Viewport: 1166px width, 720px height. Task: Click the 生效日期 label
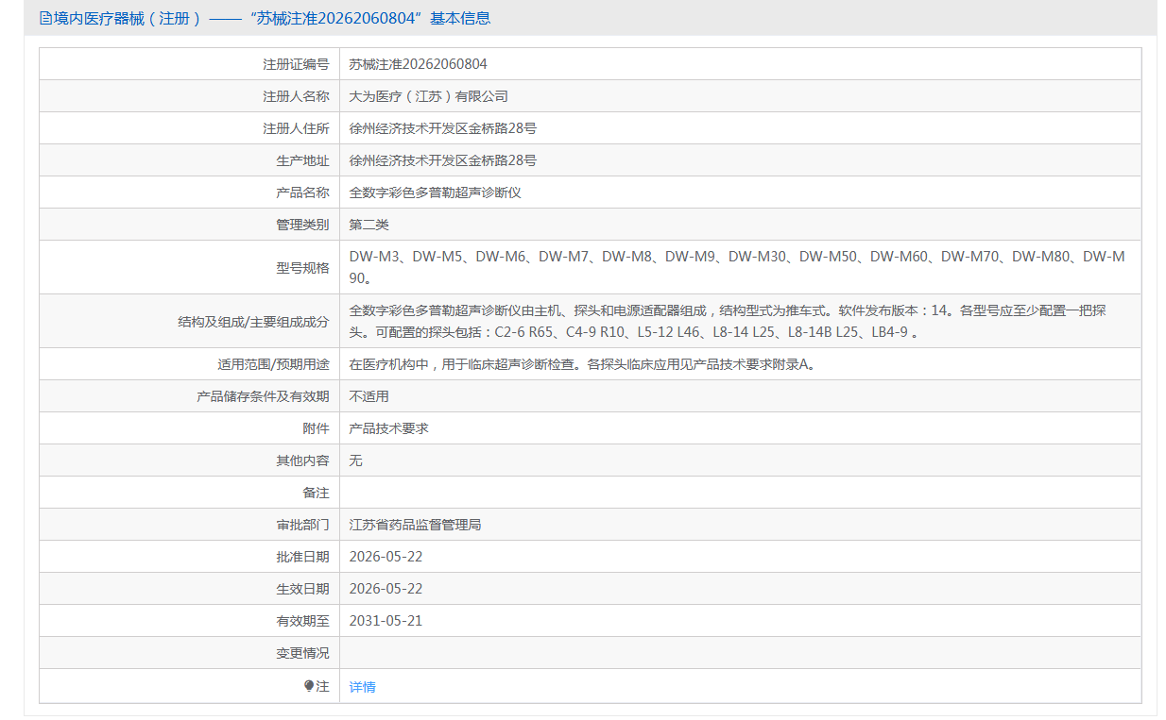pyautogui.click(x=302, y=589)
